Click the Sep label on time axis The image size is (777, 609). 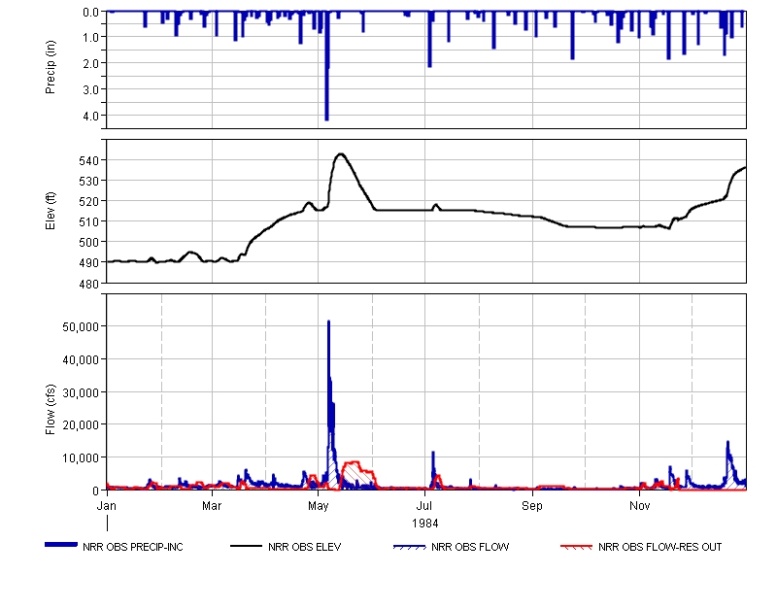pyautogui.click(x=532, y=506)
